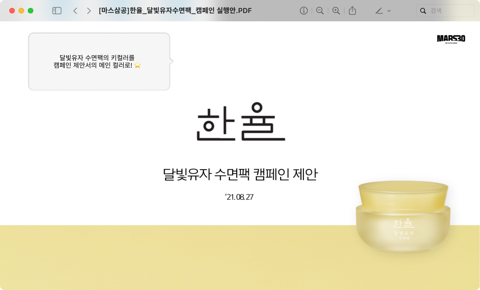Activate the markup pen tool

pyautogui.click(x=379, y=11)
